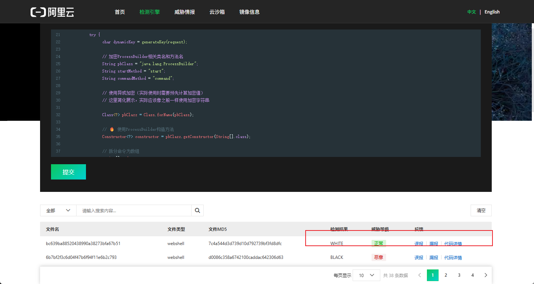This screenshot has width=534, height=284.
Task: Click 漏报 link for the BLACK row
Action: click(x=433, y=257)
